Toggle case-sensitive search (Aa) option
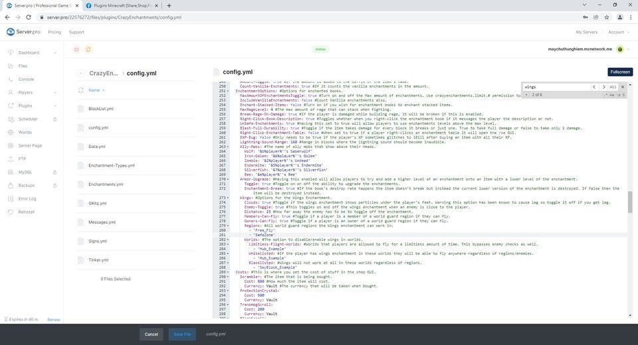 [x=612, y=95]
